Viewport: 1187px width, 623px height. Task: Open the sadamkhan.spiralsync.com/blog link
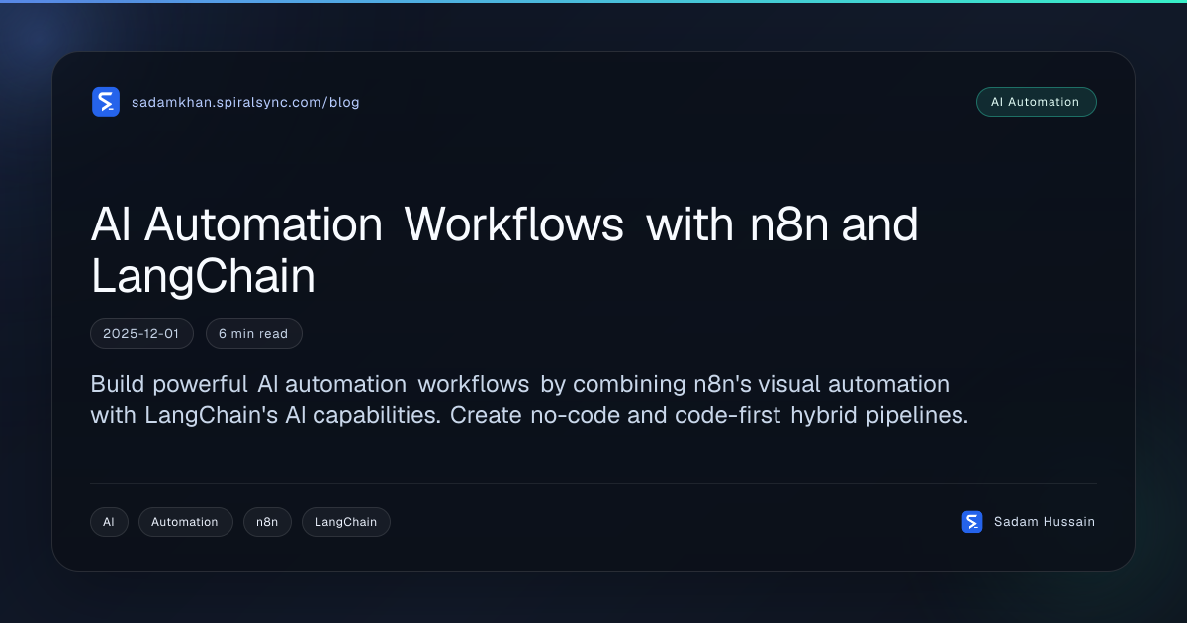pos(245,102)
